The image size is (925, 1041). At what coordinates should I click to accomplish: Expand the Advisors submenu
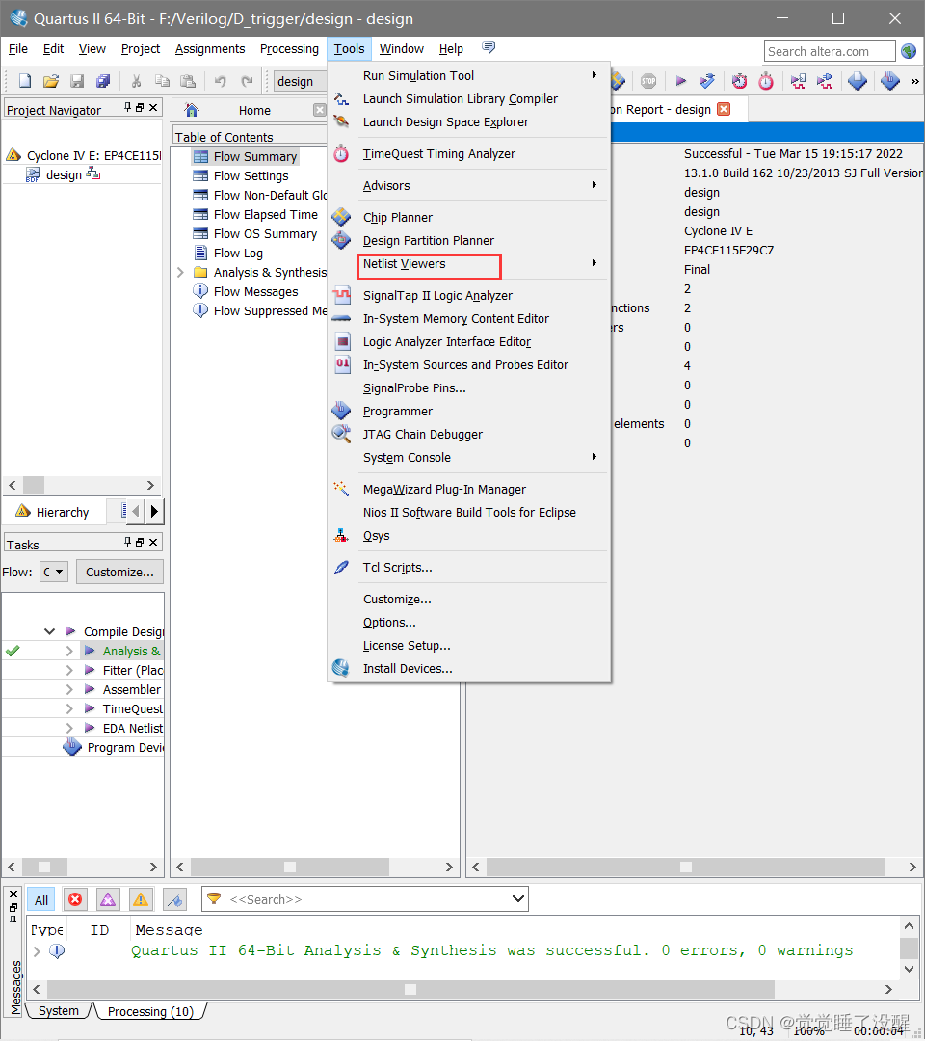pyautogui.click(x=469, y=186)
